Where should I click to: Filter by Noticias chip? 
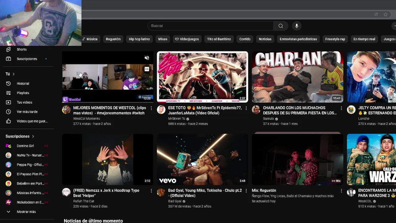coord(265,39)
